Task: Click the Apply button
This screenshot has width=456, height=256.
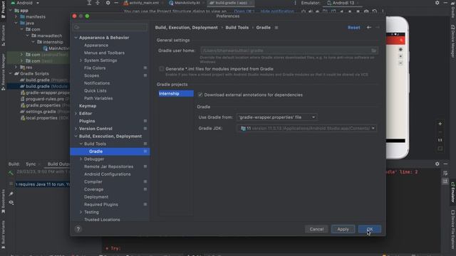Action: coord(343,229)
